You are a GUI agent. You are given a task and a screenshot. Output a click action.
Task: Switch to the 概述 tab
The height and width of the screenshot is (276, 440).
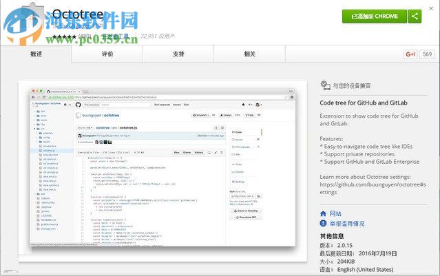pyautogui.click(x=36, y=54)
